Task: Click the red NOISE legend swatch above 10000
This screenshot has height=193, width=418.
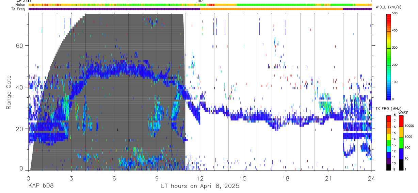Action: point(401,120)
